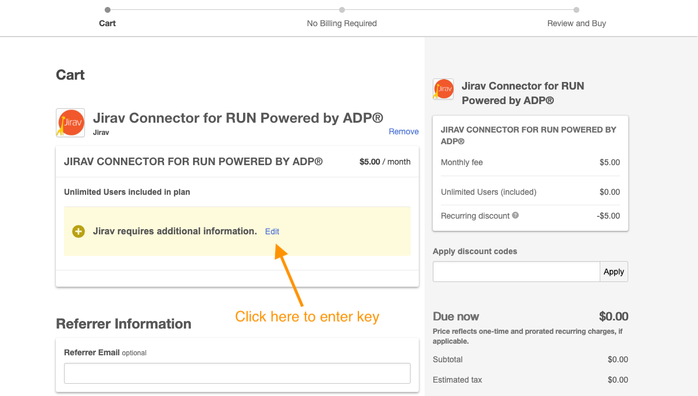Select the No Billing Required step label

tap(341, 23)
